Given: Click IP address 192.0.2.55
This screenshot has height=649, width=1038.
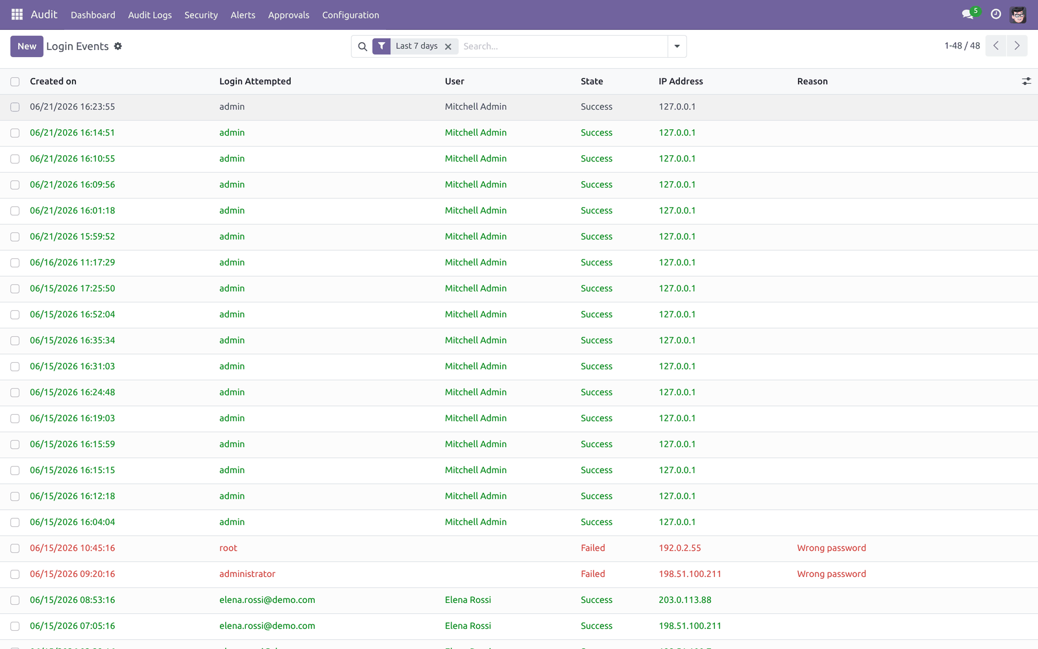Looking at the screenshot, I should [680, 548].
